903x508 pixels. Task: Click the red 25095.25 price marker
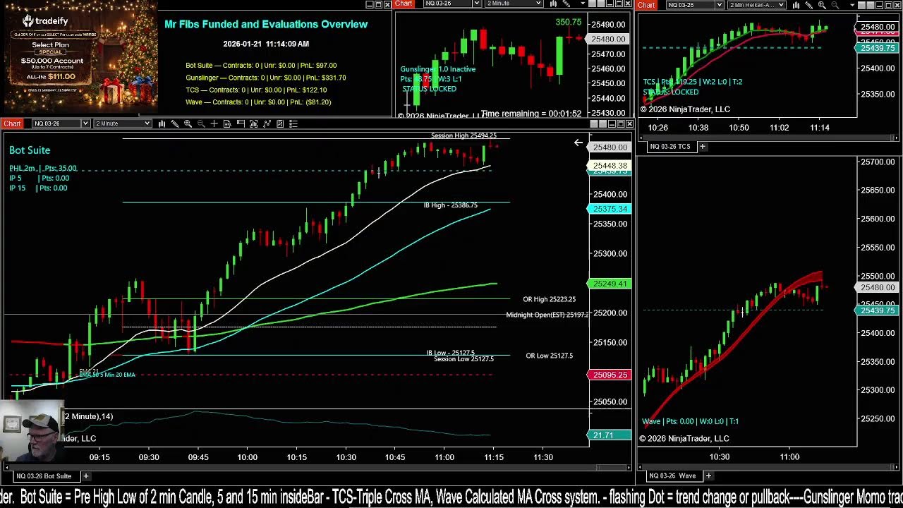tap(609, 375)
